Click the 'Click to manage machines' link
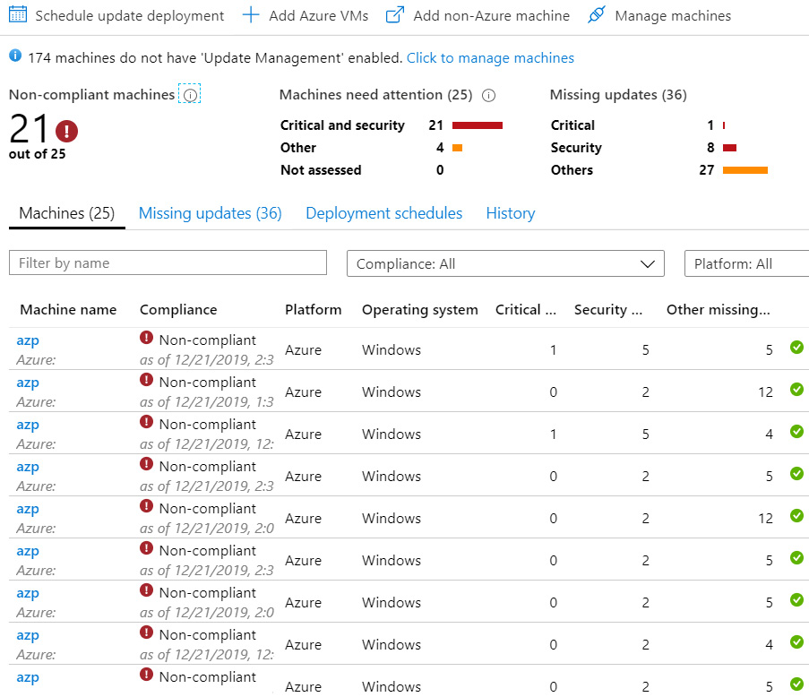 click(x=490, y=57)
